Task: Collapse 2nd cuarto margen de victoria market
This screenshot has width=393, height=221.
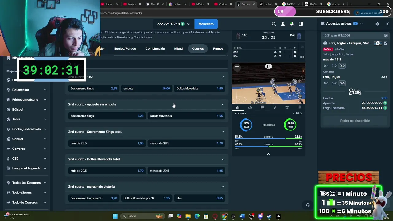Action: (x=223, y=187)
